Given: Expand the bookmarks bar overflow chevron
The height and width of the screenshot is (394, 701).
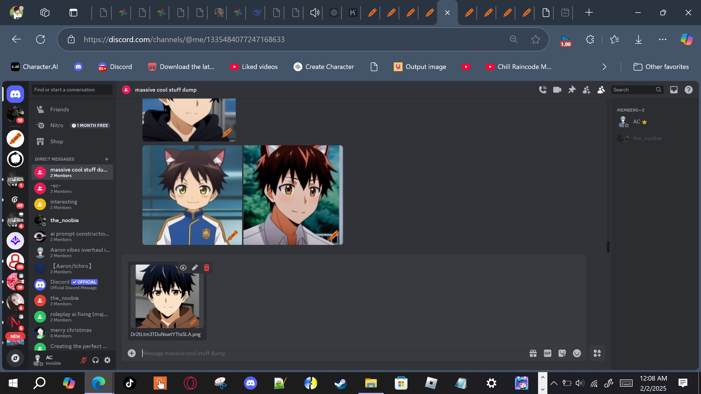Looking at the screenshot, I should pos(604,67).
